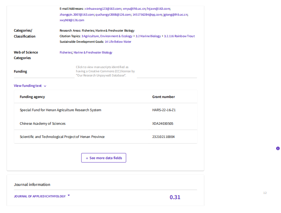281x213 pixels.
Task: Open citation topic Agriculture, Environment & Ecology
Action: pyautogui.click(x=107, y=36)
